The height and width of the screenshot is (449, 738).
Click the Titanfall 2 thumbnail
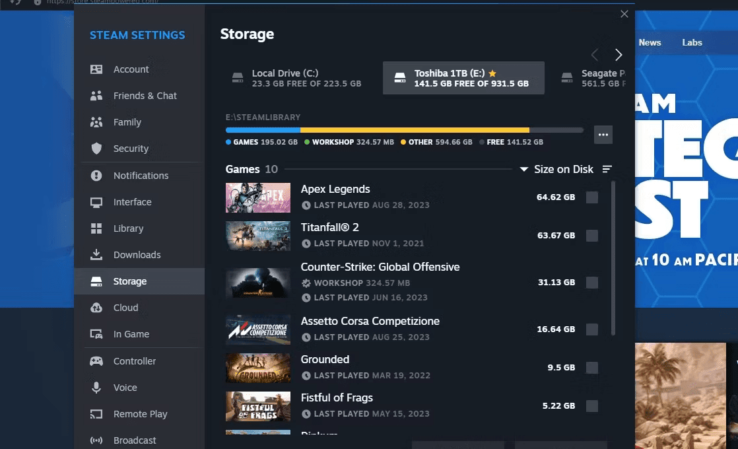click(258, 236)
